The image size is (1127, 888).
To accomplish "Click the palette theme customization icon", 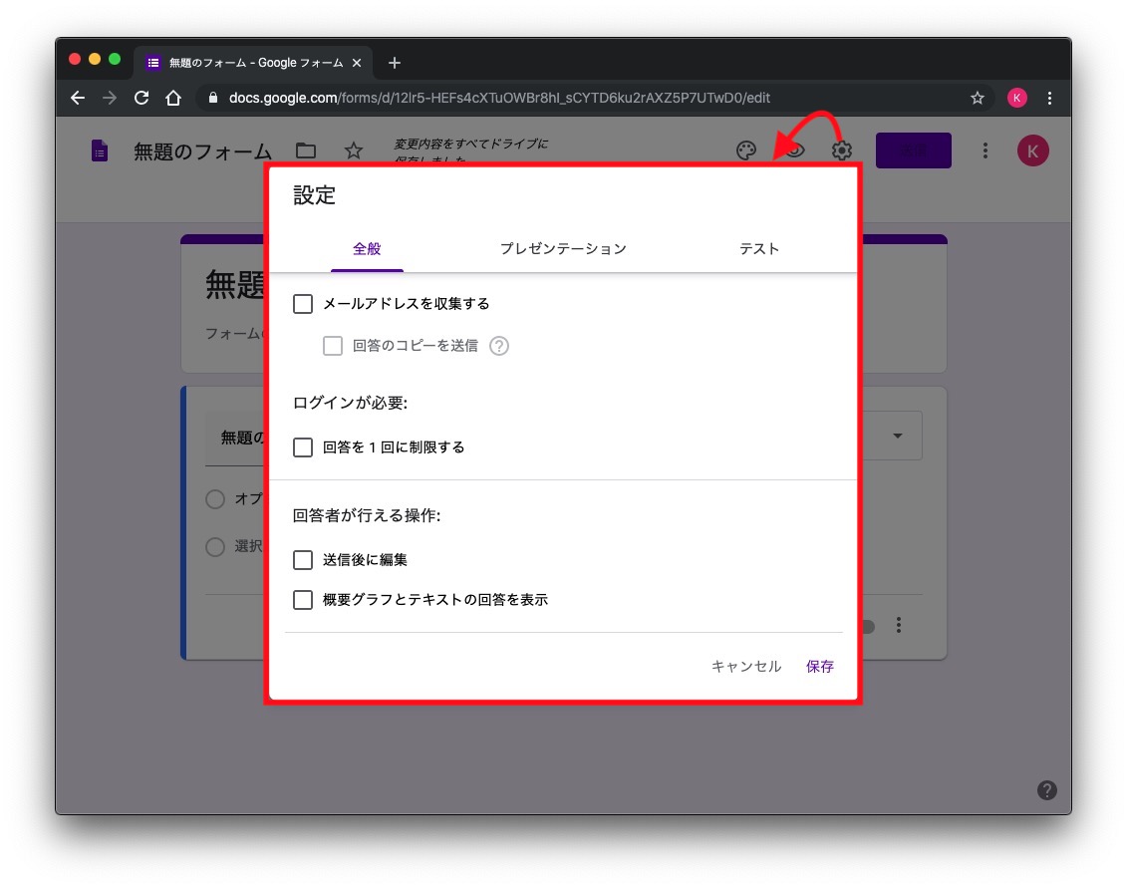I will coord(746,150).
